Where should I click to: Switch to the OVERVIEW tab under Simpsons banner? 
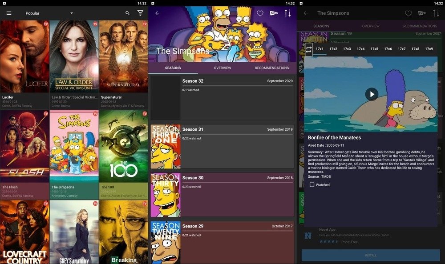222,68
